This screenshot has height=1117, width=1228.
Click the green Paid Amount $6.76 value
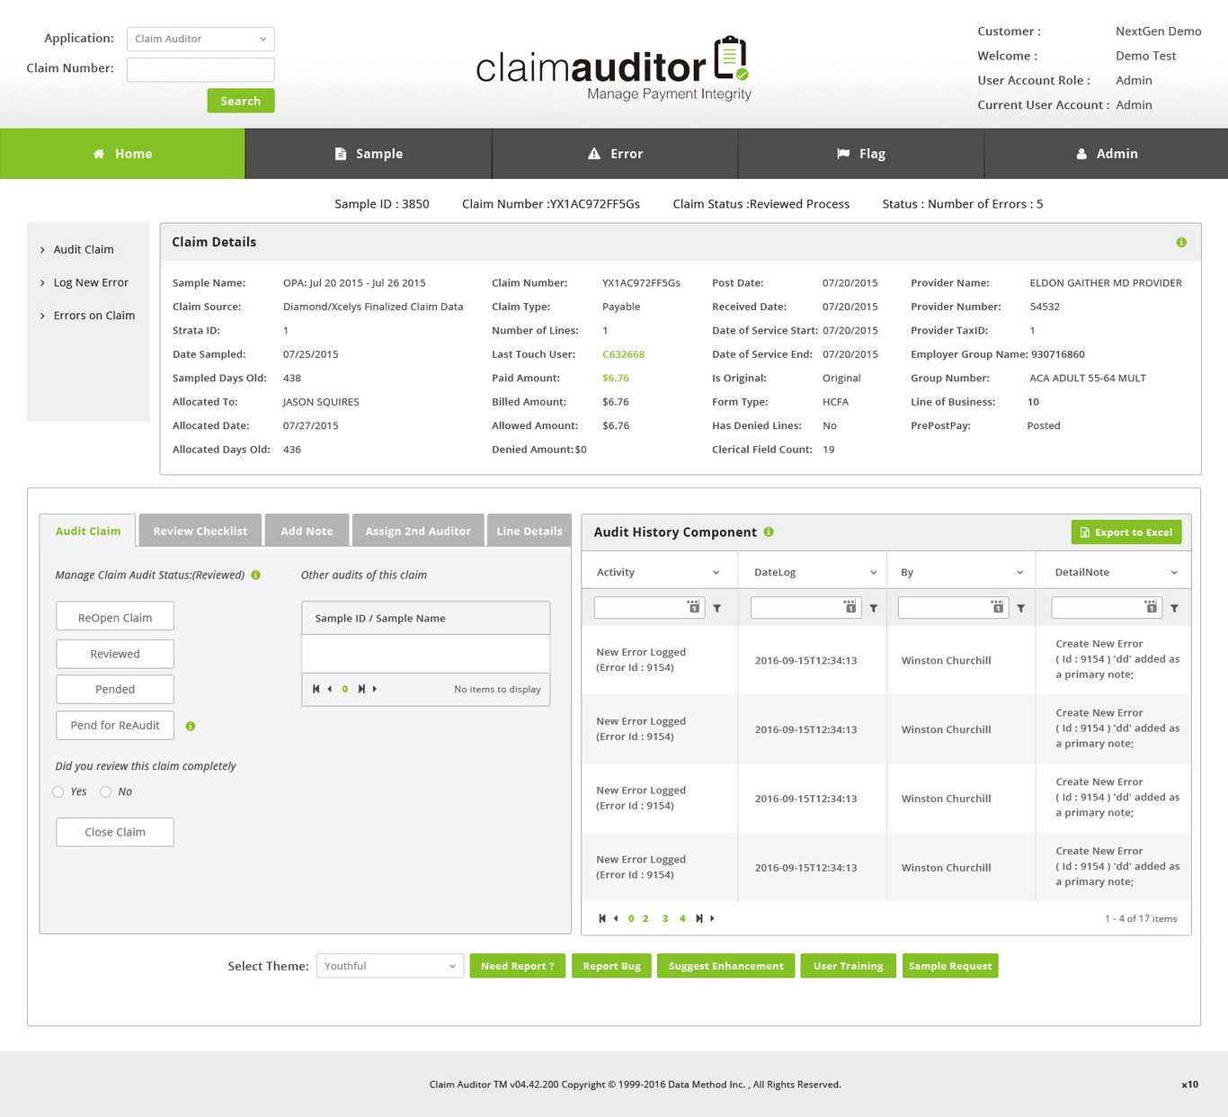pos(616,379)
